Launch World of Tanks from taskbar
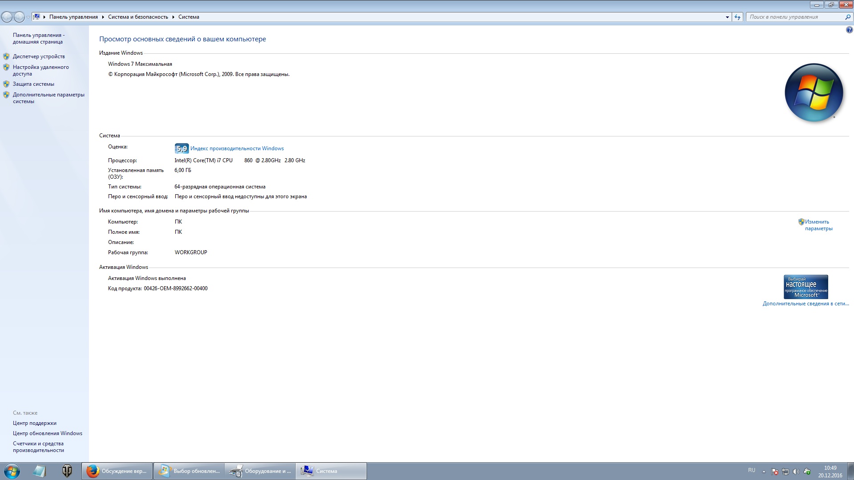 pos(67,471)
